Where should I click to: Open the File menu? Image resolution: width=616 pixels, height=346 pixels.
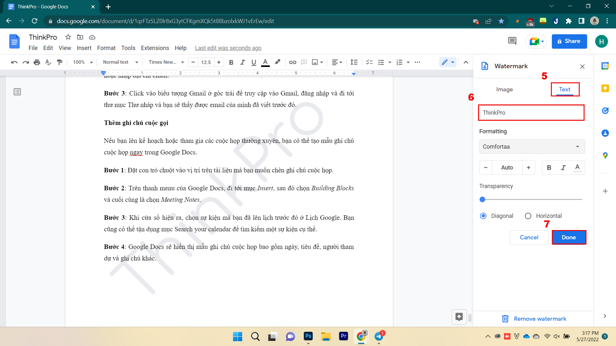click(33, 48)
